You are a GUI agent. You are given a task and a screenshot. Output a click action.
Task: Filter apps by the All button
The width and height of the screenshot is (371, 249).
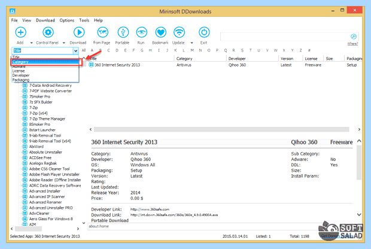point(84,50)
